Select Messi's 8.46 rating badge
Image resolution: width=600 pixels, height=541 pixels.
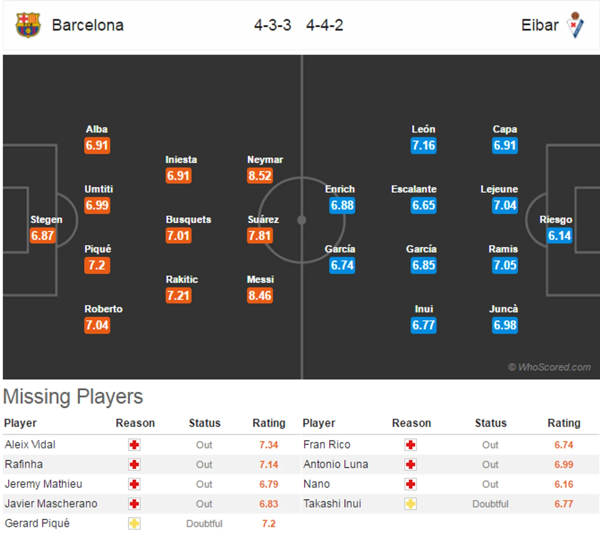(x=260, y=296)
